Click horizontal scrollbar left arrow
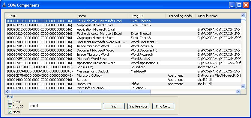The height and width of the screenshot is (118, 251). [7, 91]
